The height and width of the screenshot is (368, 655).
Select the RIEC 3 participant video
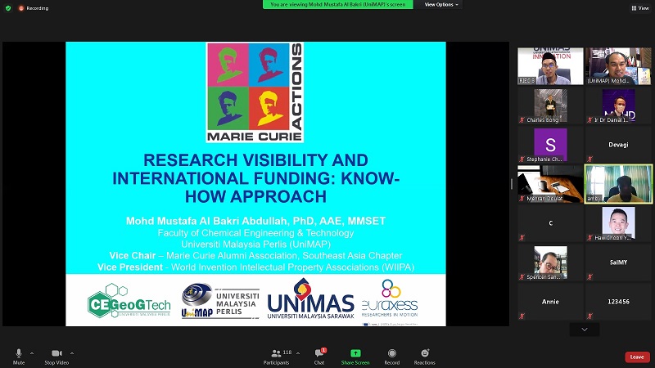click(550, 66)
